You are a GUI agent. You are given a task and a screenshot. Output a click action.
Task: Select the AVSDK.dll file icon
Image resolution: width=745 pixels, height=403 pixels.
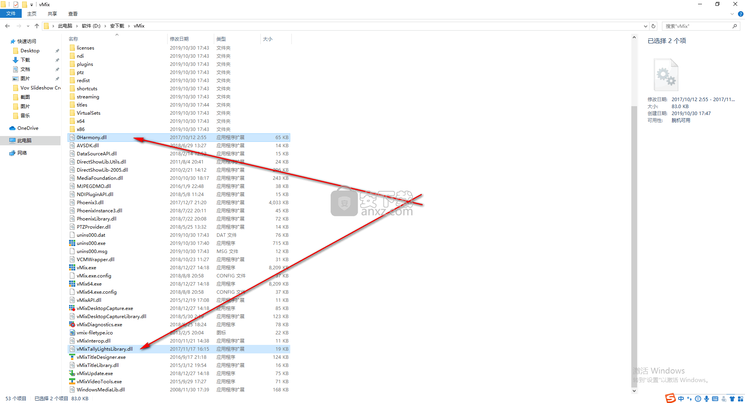coord(72,146)
